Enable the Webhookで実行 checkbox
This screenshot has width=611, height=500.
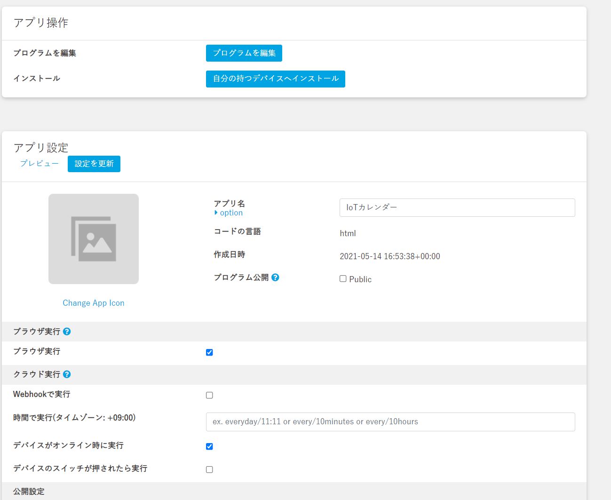[x=209, y=395]
